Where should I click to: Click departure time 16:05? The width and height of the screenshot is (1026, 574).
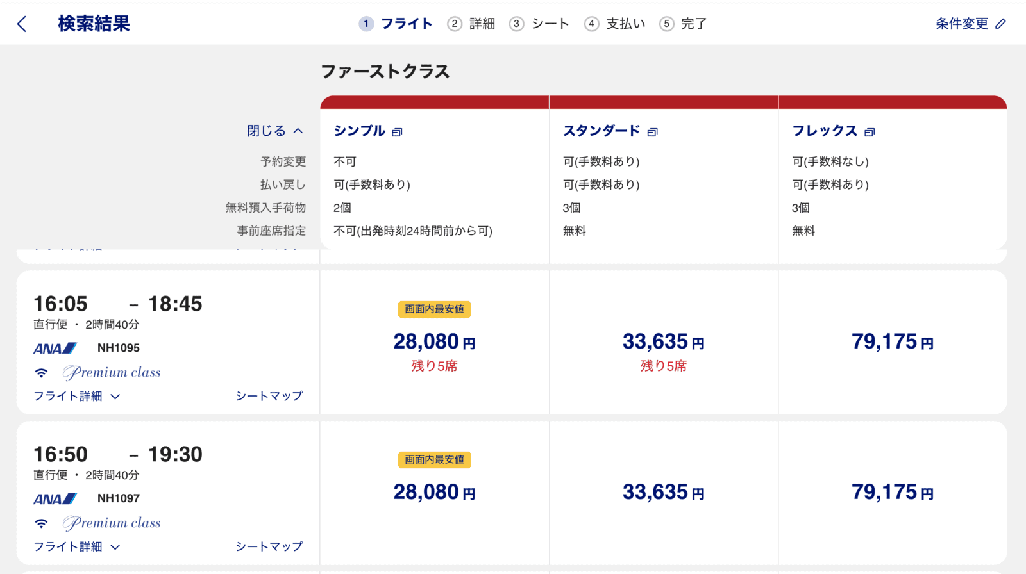coord(60,304)
